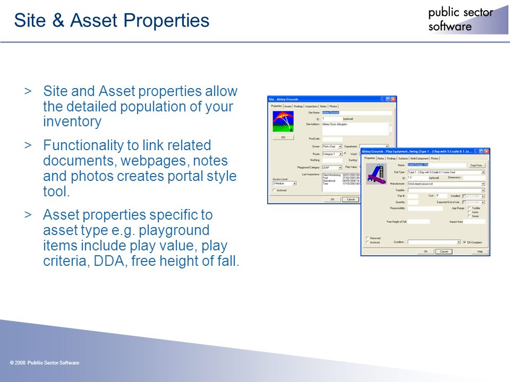Image resolution: width=510 pixels, height=382 pixels.
Task: Click the kite site image in the Site window
Action: click(x=283, y=121)
